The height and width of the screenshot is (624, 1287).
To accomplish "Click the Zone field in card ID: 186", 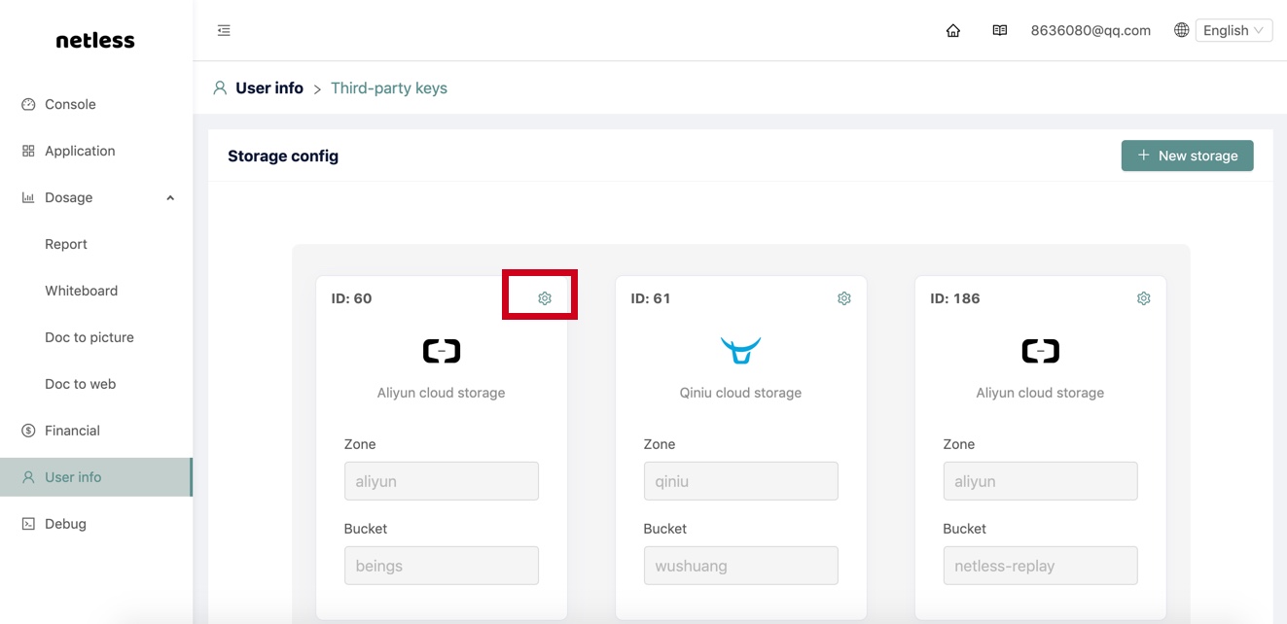I will tap(1041, 481).
